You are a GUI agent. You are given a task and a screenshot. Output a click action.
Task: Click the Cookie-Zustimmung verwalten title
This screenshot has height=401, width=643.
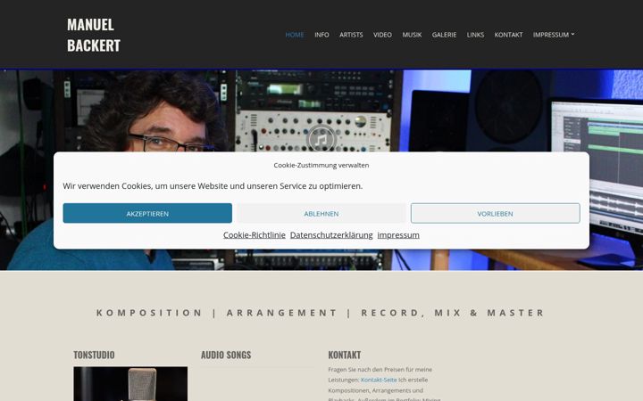tap(321, 165)
